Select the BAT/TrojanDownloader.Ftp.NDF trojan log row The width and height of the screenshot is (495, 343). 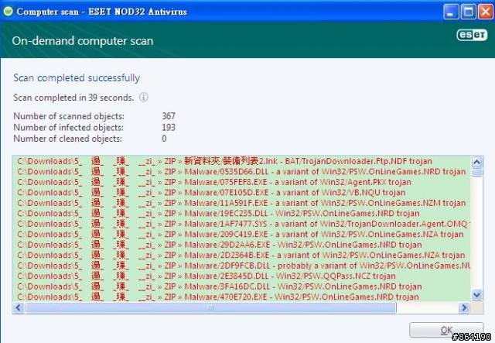[242, 161]
